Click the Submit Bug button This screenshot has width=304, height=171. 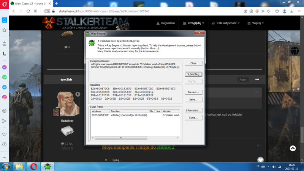coord(193,74)
